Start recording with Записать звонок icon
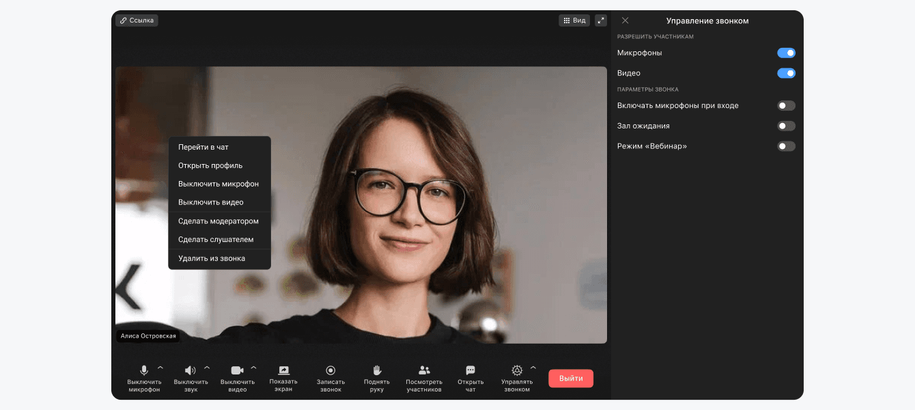This screenshot has height=410, width=915. 330,370
